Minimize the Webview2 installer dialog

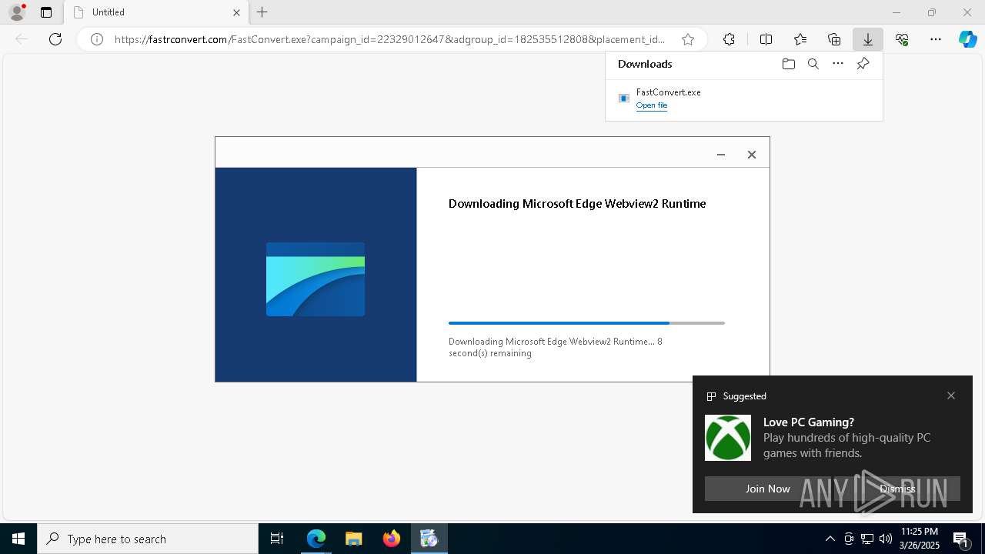coord(721,155)
